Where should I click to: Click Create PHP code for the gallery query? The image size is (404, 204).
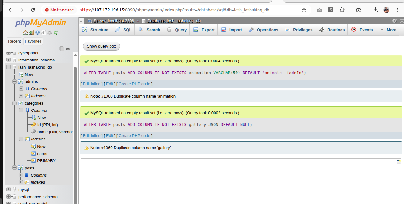(134, 136)
